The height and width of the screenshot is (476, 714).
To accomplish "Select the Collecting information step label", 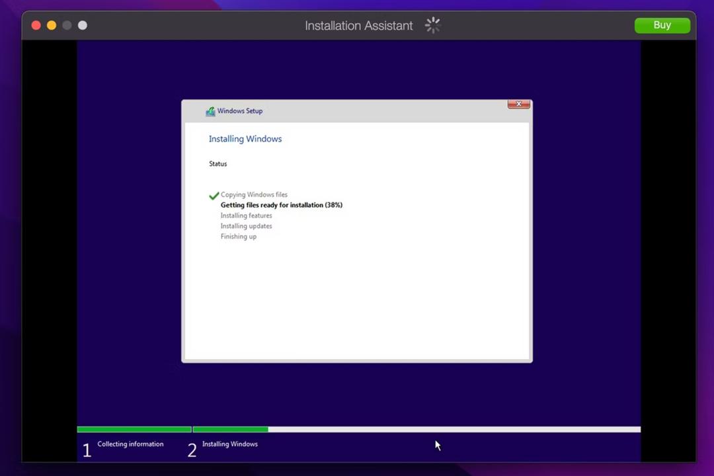I will pyautogui.click(x=130, y=444).
